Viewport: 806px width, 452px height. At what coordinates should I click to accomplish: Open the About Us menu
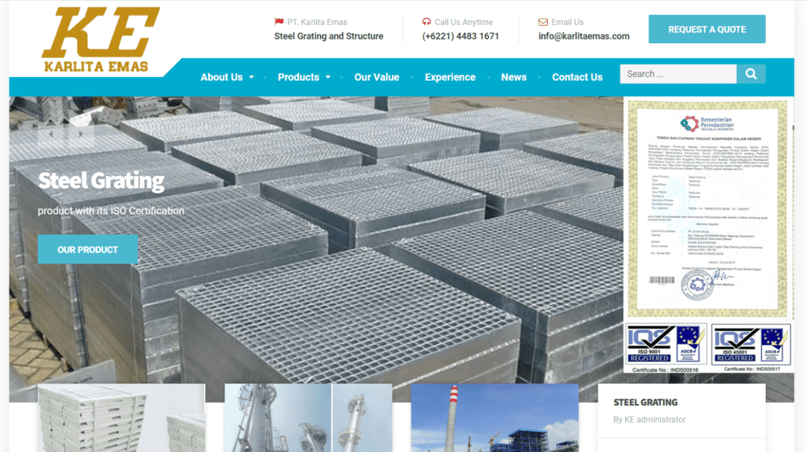tap(221, 77)
